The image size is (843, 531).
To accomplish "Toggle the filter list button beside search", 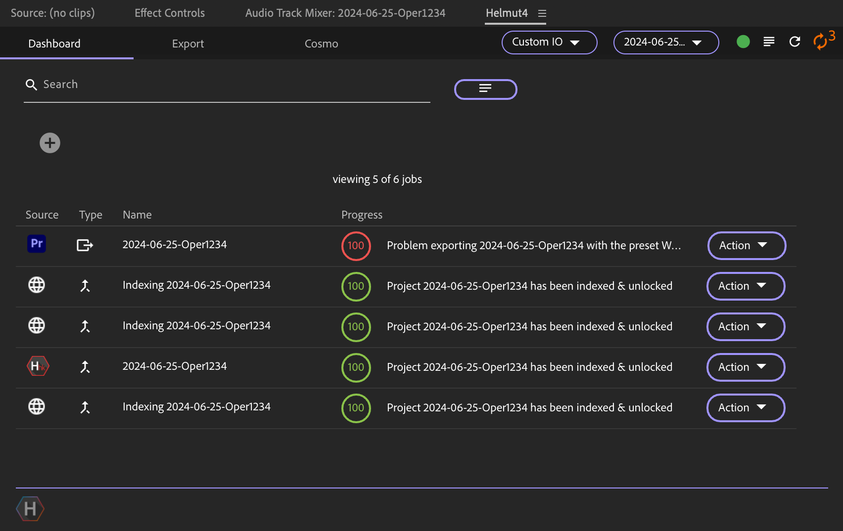I will [485, 89].
